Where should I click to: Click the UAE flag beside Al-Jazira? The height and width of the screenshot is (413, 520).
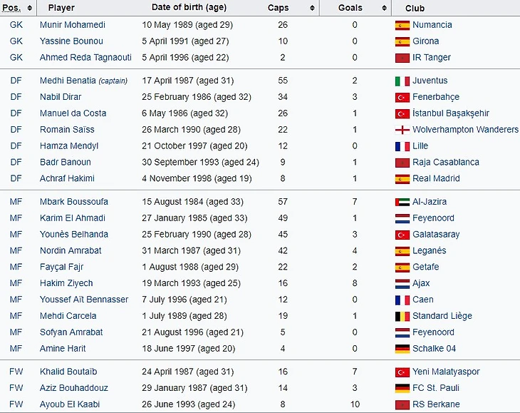(x=402, y=202)
